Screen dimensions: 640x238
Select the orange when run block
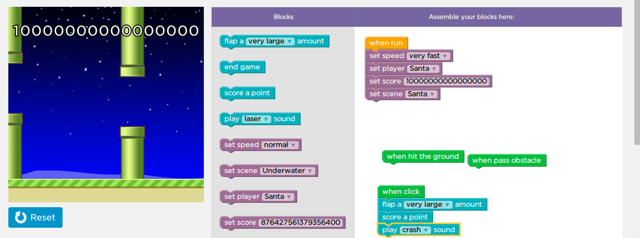[386, 43]
